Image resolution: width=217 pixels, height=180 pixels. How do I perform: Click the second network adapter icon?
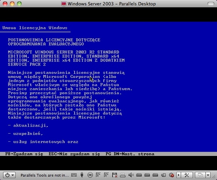pos(106,175)
